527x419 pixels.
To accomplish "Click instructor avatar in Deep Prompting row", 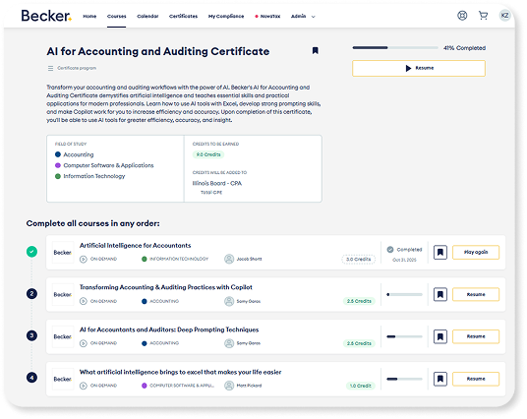I will point(229,343).
